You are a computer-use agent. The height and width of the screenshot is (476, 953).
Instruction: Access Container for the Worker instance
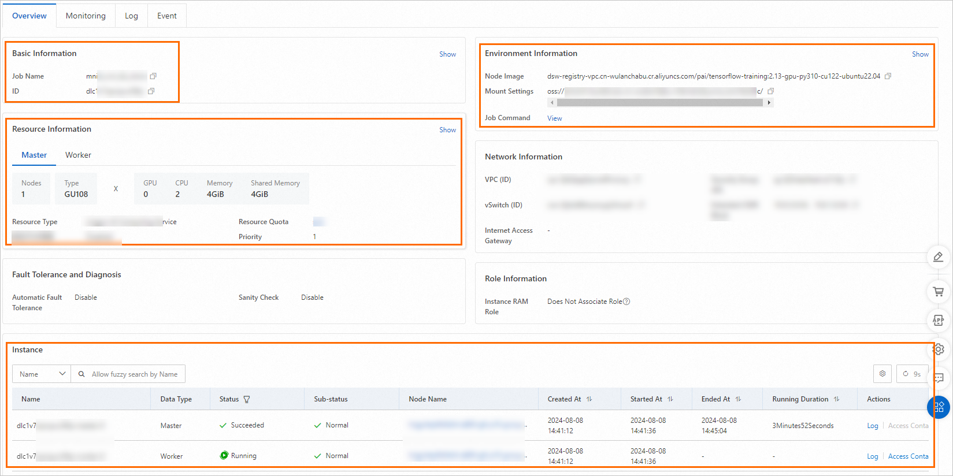point(908,456)
